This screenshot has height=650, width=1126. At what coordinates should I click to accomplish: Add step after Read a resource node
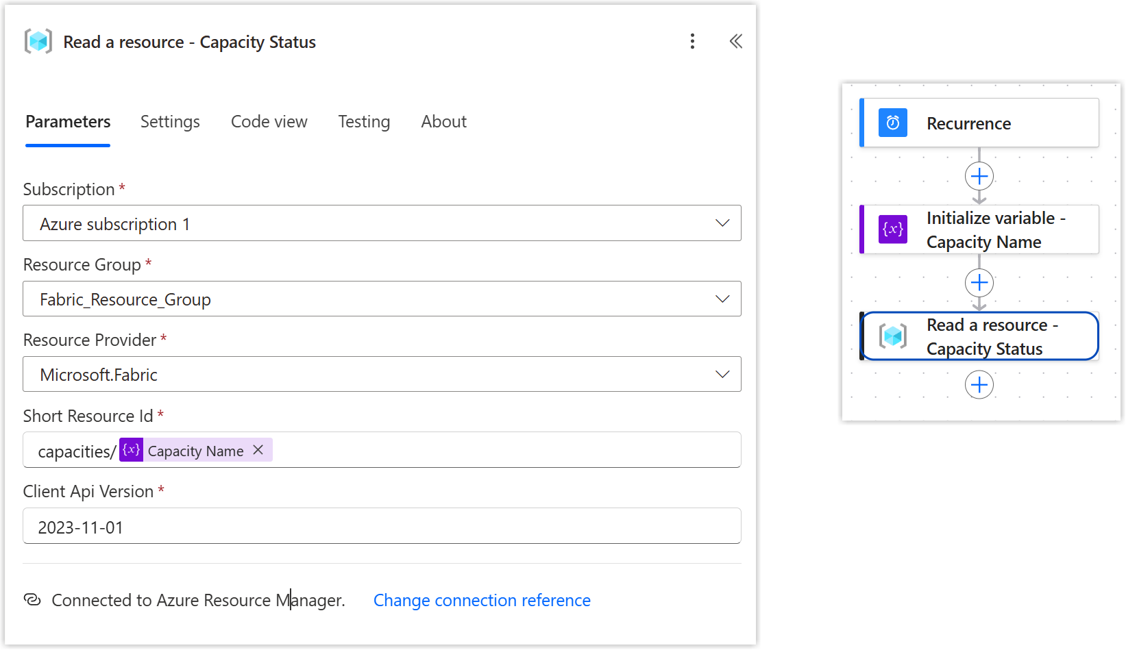click(979, 384)
